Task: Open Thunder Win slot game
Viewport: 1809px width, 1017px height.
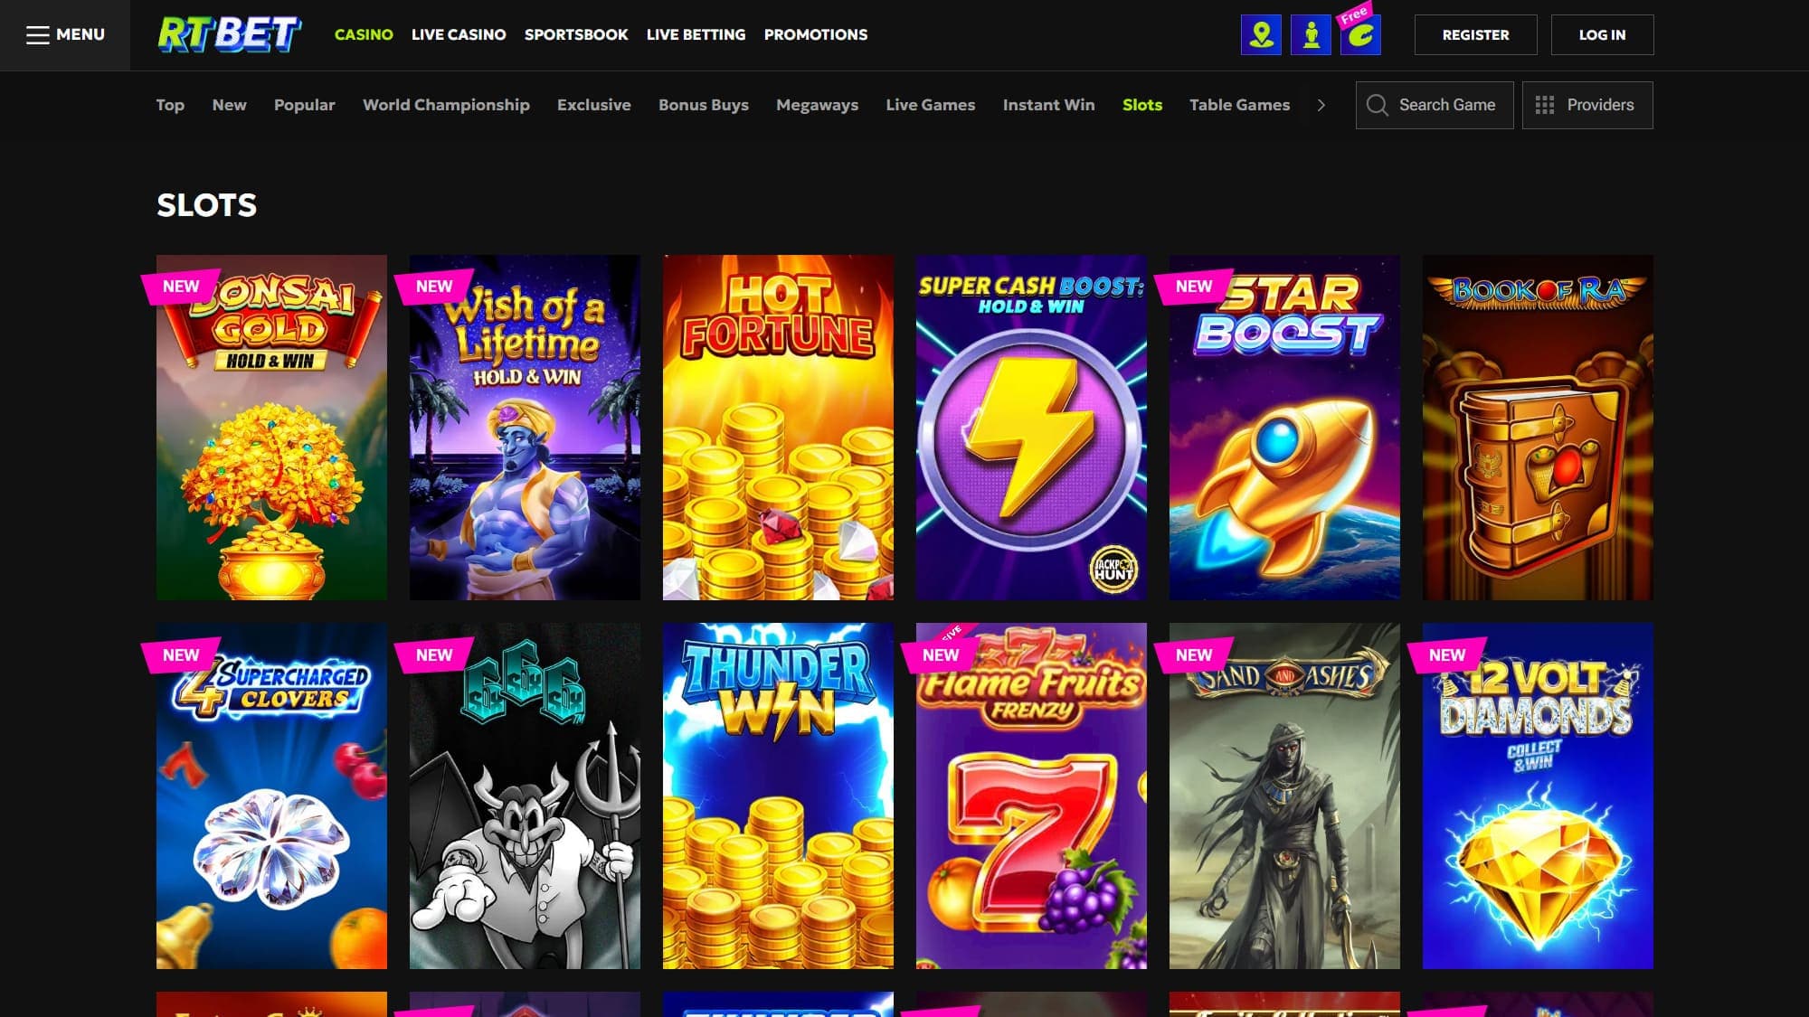Action: (778, 796)
